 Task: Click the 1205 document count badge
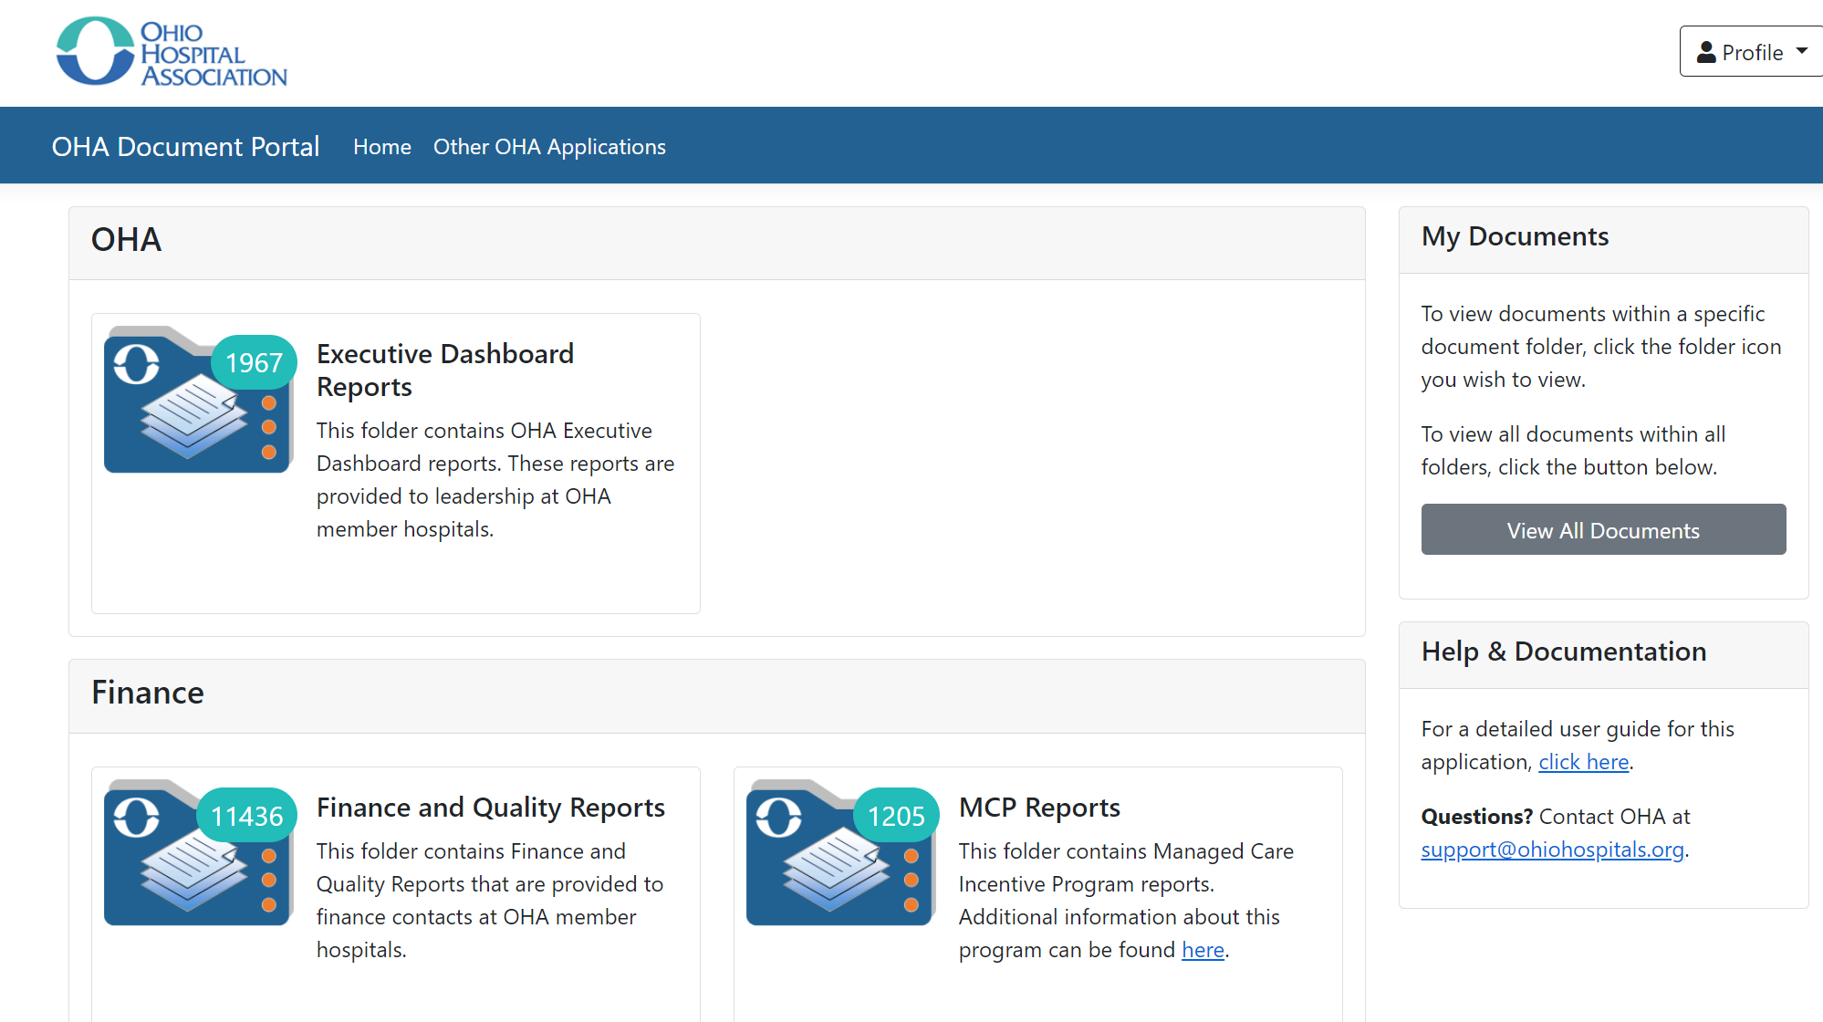point(895,816)
